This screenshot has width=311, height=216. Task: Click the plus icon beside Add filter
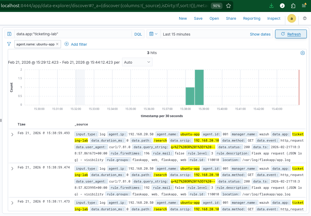pos(67,44)
